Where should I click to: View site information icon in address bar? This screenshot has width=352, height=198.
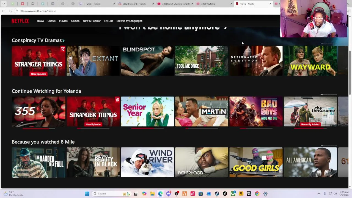17,11
